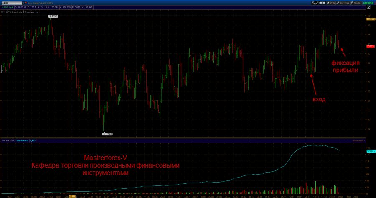Click the Live Cattle Feb 2013 description
The image size is (376, 198).
point(40,3)
